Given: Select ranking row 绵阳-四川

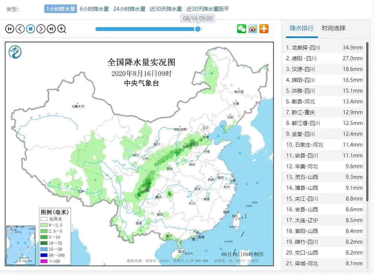Looking at the screenshot, I should [x=324, y=80].
